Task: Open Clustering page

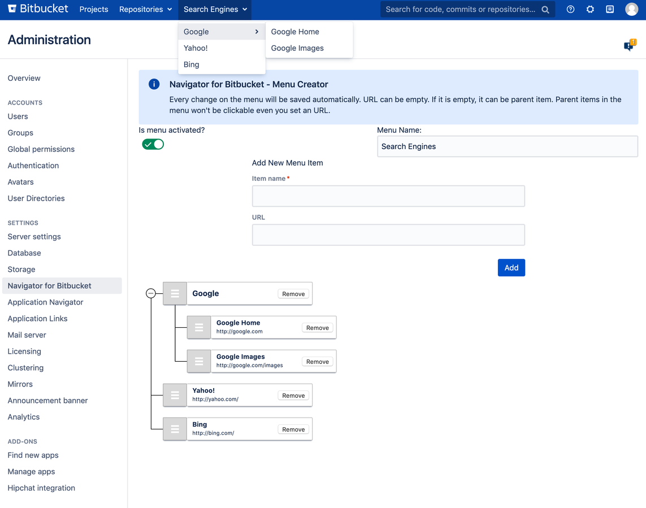Action: 25,368
